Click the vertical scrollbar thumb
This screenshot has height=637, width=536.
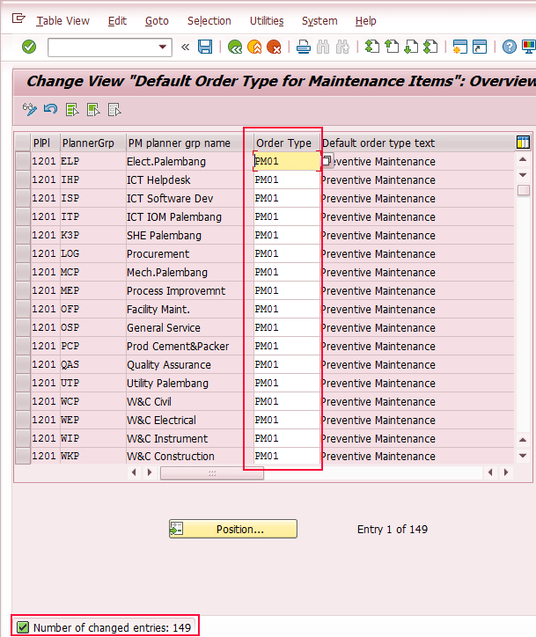(x=524, y=190)
